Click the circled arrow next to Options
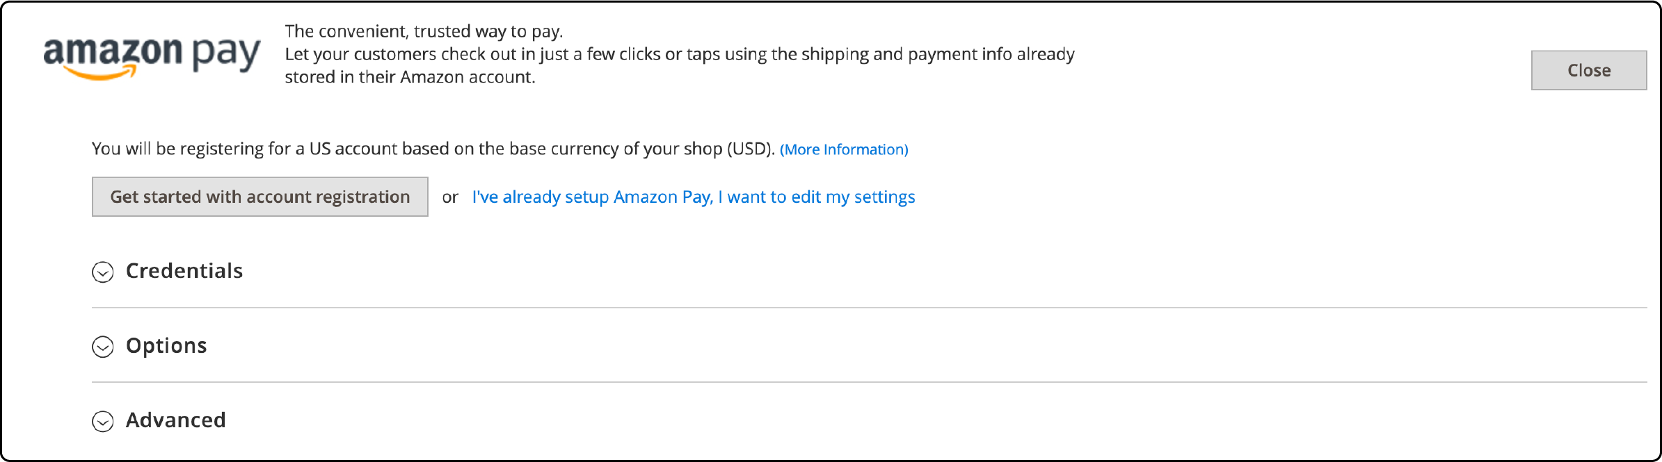Viewport: 1662px width, 462px height. (103, 347)
